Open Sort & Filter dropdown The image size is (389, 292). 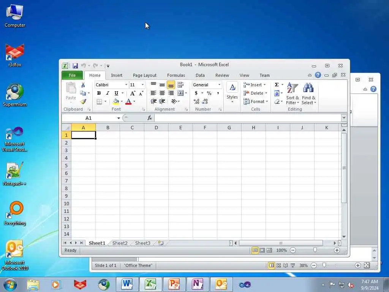point(293,94)
